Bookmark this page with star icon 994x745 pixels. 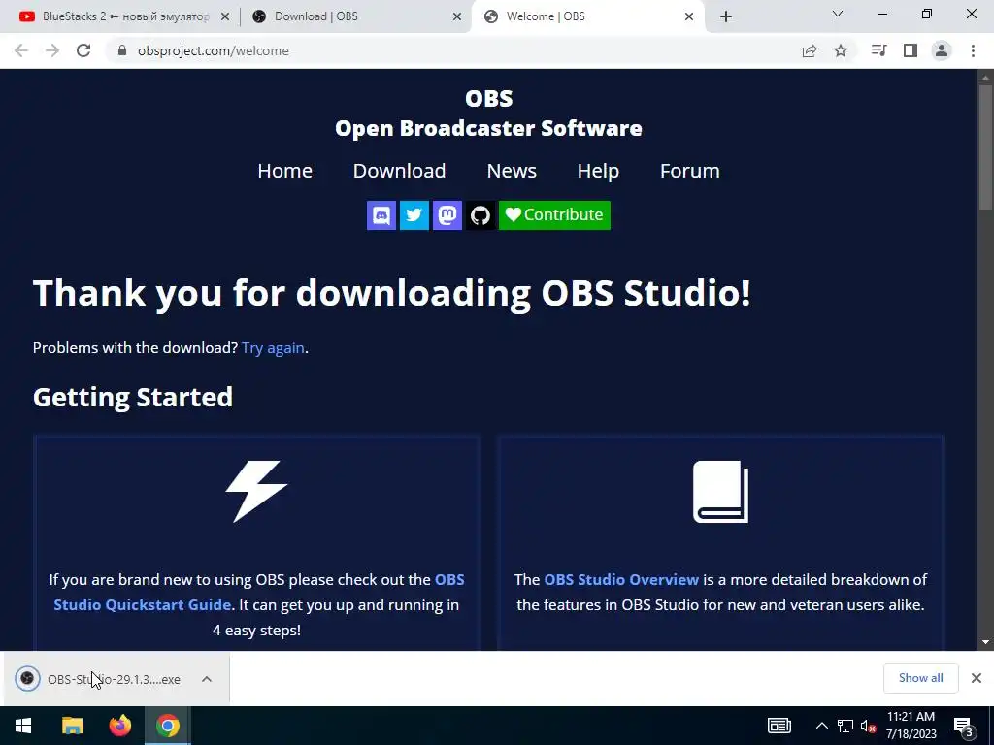click(841, 50)
